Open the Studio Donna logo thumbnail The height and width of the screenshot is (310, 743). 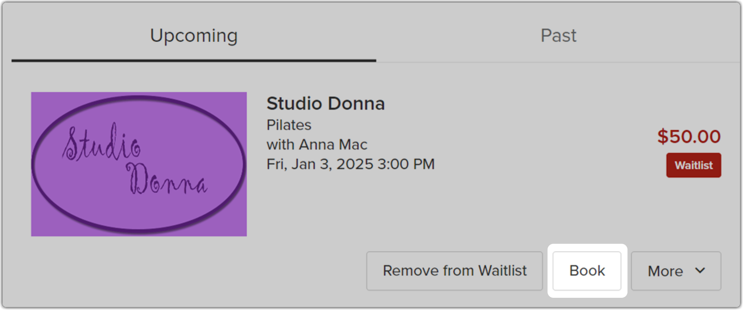pyautogui.click(x=139, y=164)
